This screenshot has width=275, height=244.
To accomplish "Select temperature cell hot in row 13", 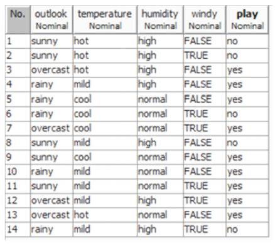I will pos(105,215).
